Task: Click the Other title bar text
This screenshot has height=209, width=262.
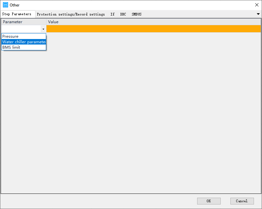Action: [15, 5]
